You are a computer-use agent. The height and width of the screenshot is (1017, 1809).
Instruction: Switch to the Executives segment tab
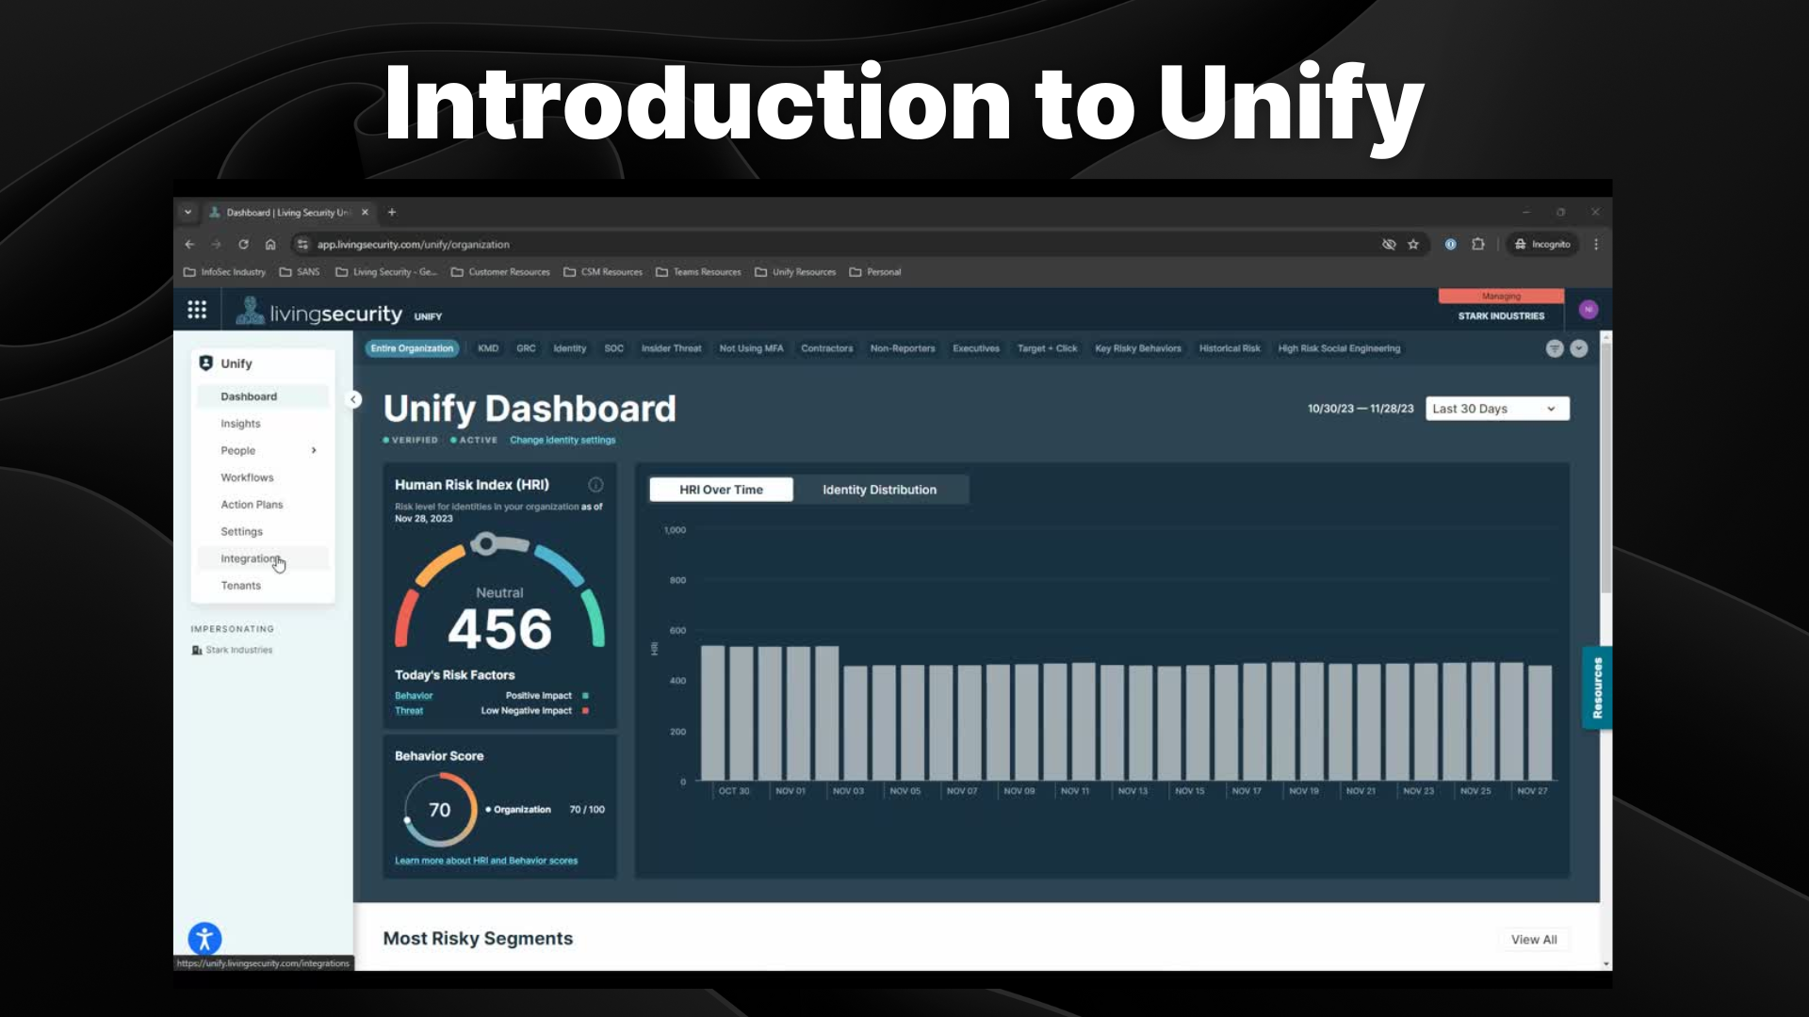click(976, 349)
